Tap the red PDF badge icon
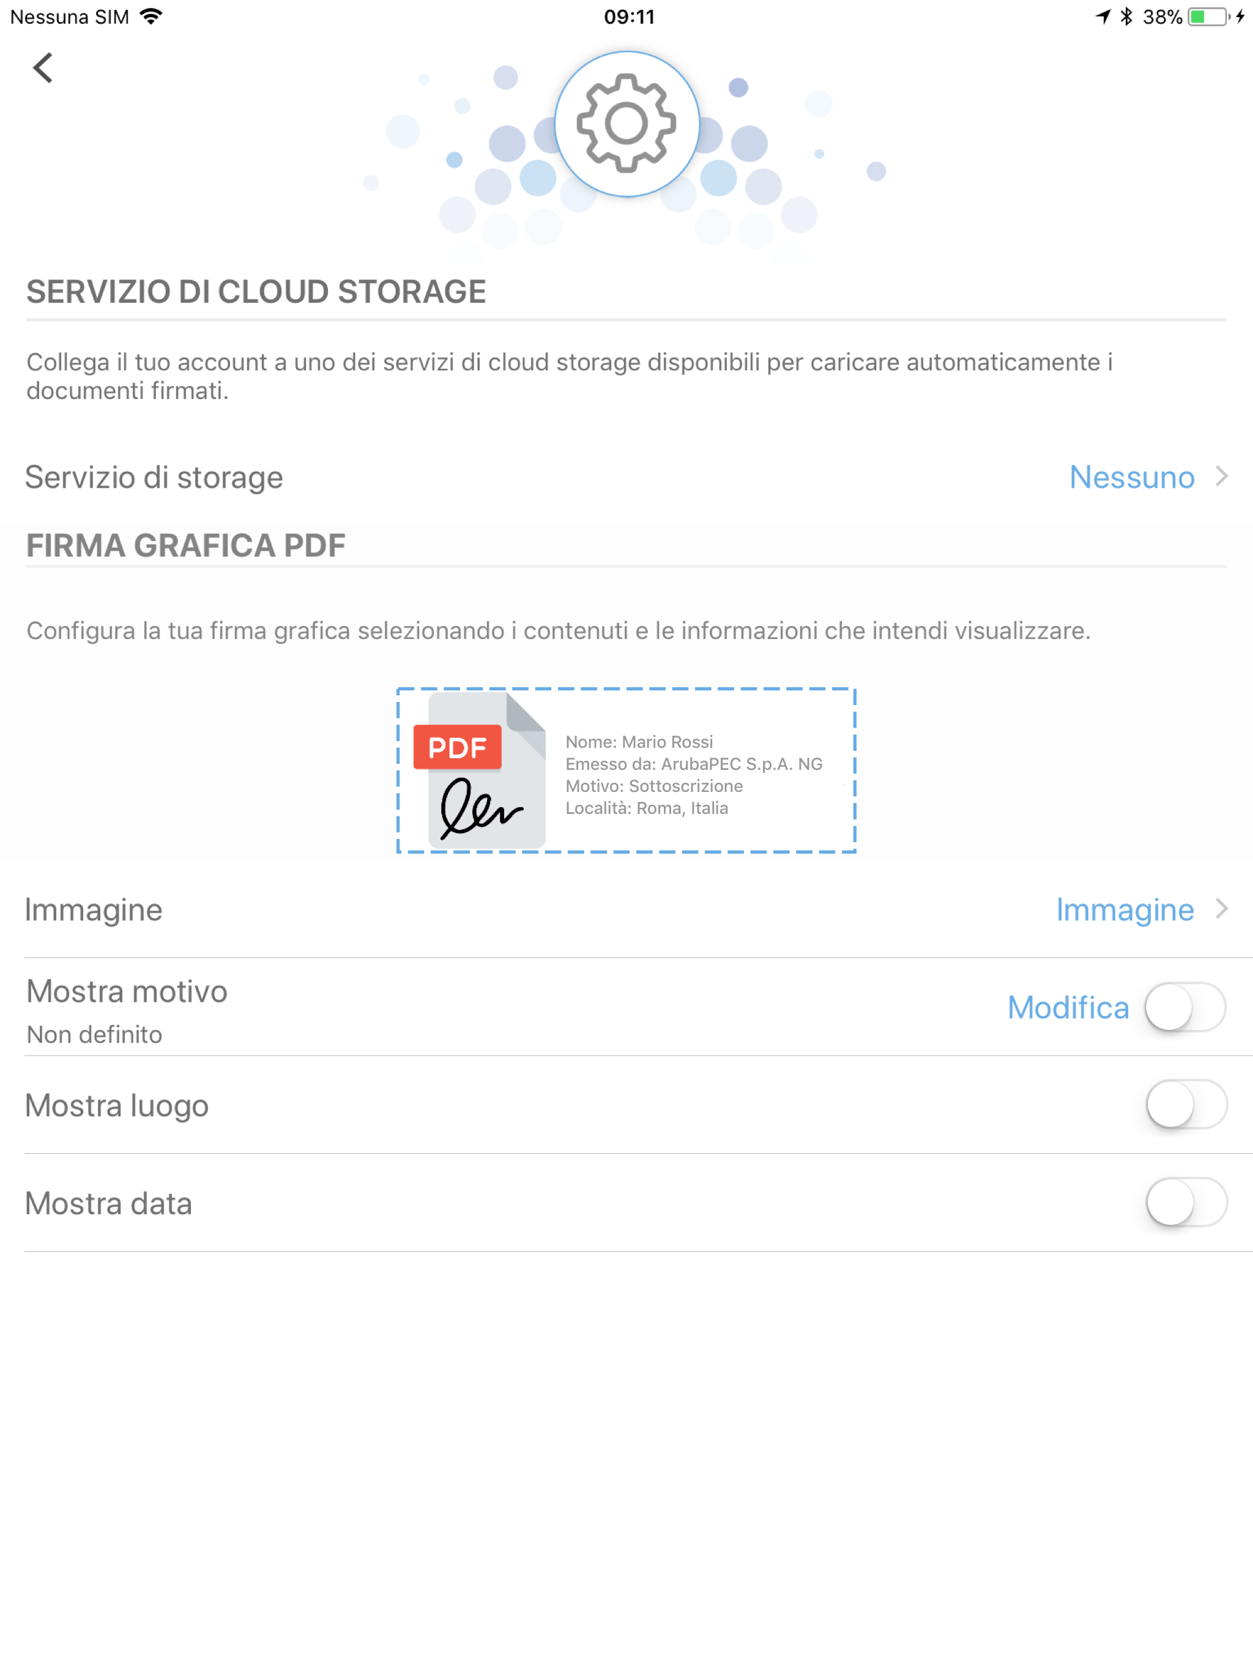1253x1672 pixels. [x=457, y=747]
